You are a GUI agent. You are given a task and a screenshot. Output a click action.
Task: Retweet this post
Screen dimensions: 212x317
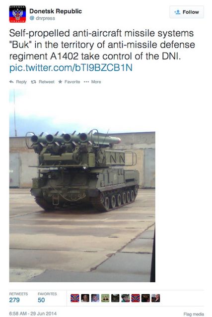[43, 82]
